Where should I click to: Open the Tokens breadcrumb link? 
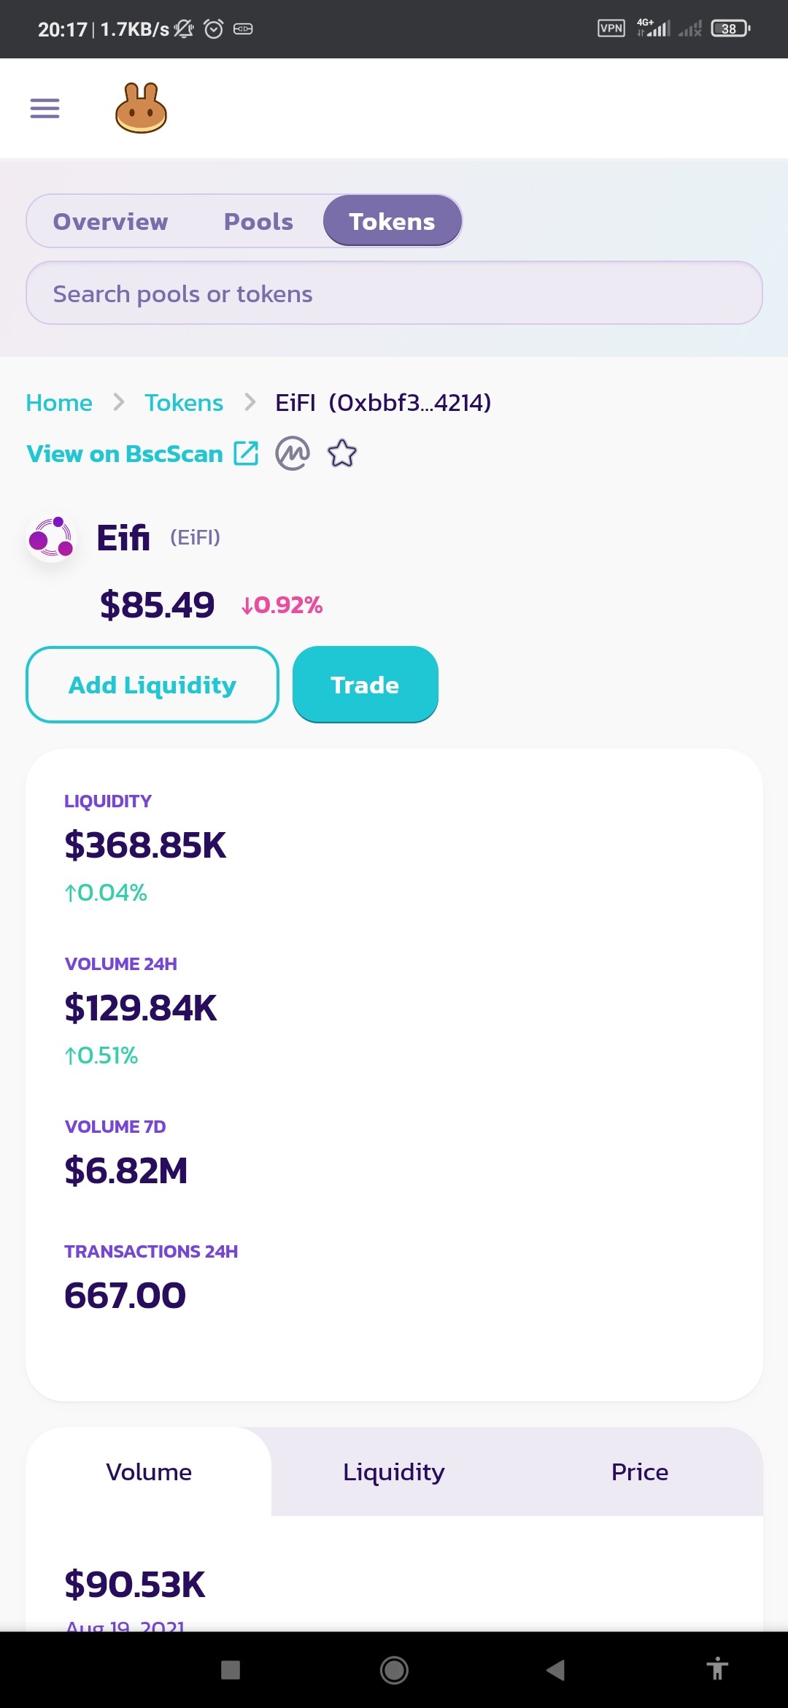184,402
